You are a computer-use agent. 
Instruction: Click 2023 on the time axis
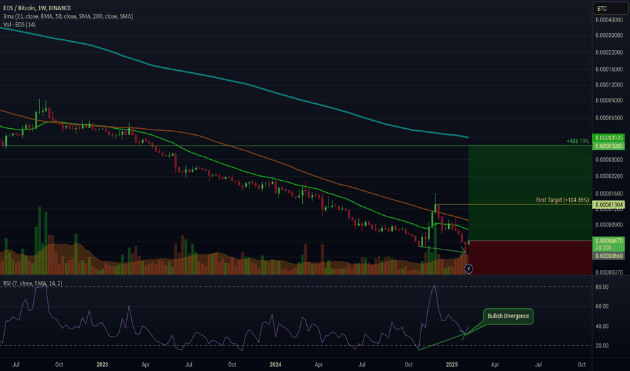(x=102, y=364)
